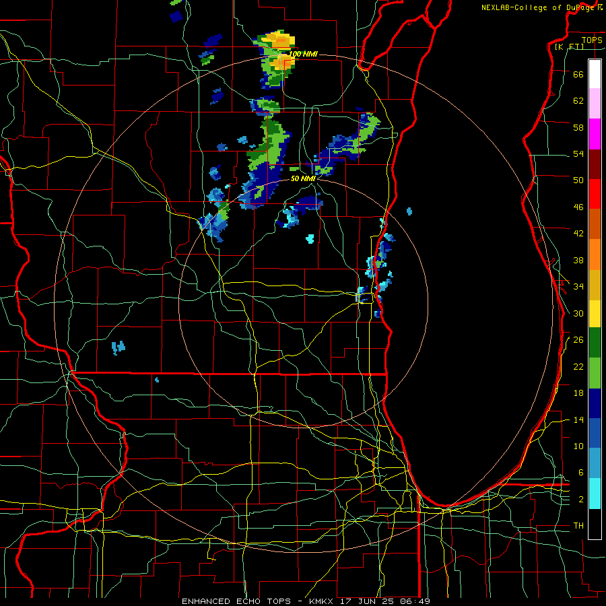The height and width of the screenshot is (606, 606).
Task: Click the 30 value on the legend
Action: (x=578, y=313)
